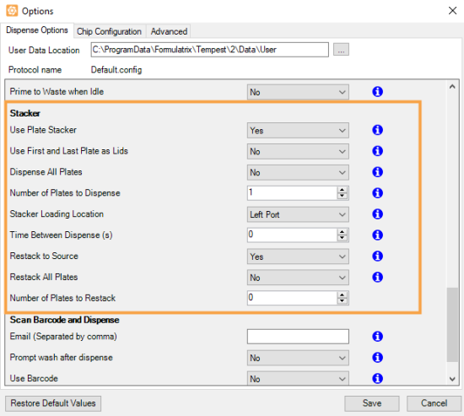Viewport: 464px width, 416px height.
Task: Click the Scan Barcode and Dispense heading
Action: click(64, 320)
